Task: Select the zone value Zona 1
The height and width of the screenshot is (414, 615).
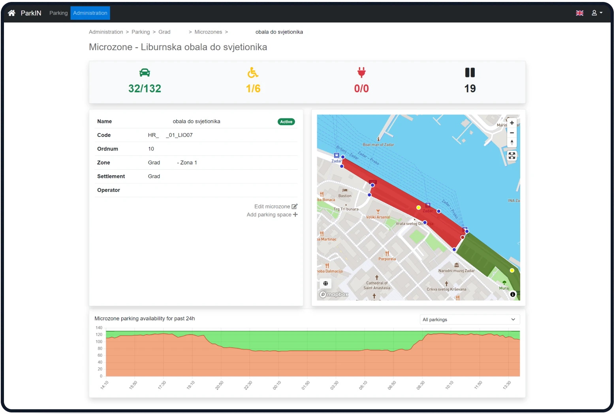Action: (188, 163)
